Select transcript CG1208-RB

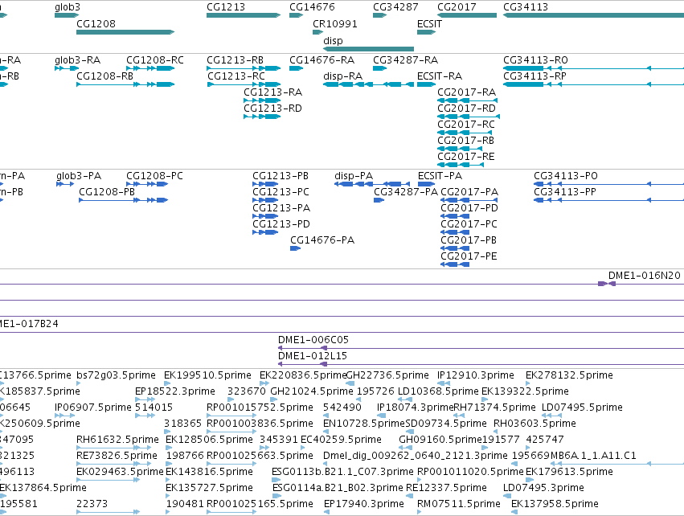click(x=104, y=76)
